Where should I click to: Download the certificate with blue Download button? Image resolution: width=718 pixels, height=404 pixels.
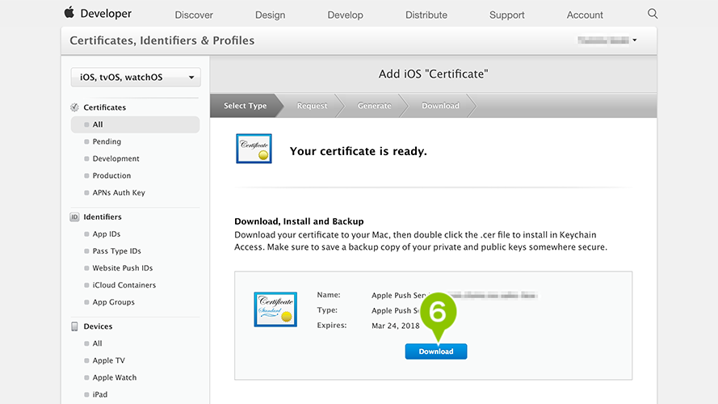pos(436,351)
